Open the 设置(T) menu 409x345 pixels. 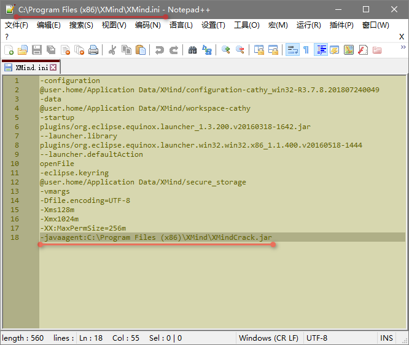[213, 25]
